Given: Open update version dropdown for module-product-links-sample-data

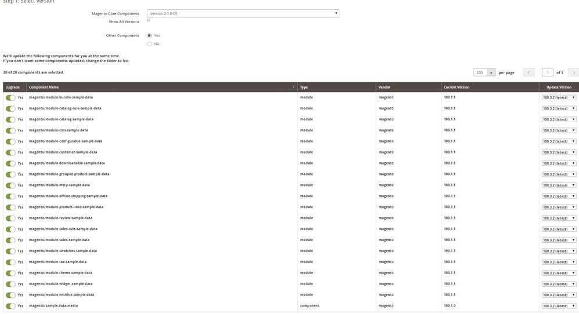Looking at the screenshot, I should [559, 207].
